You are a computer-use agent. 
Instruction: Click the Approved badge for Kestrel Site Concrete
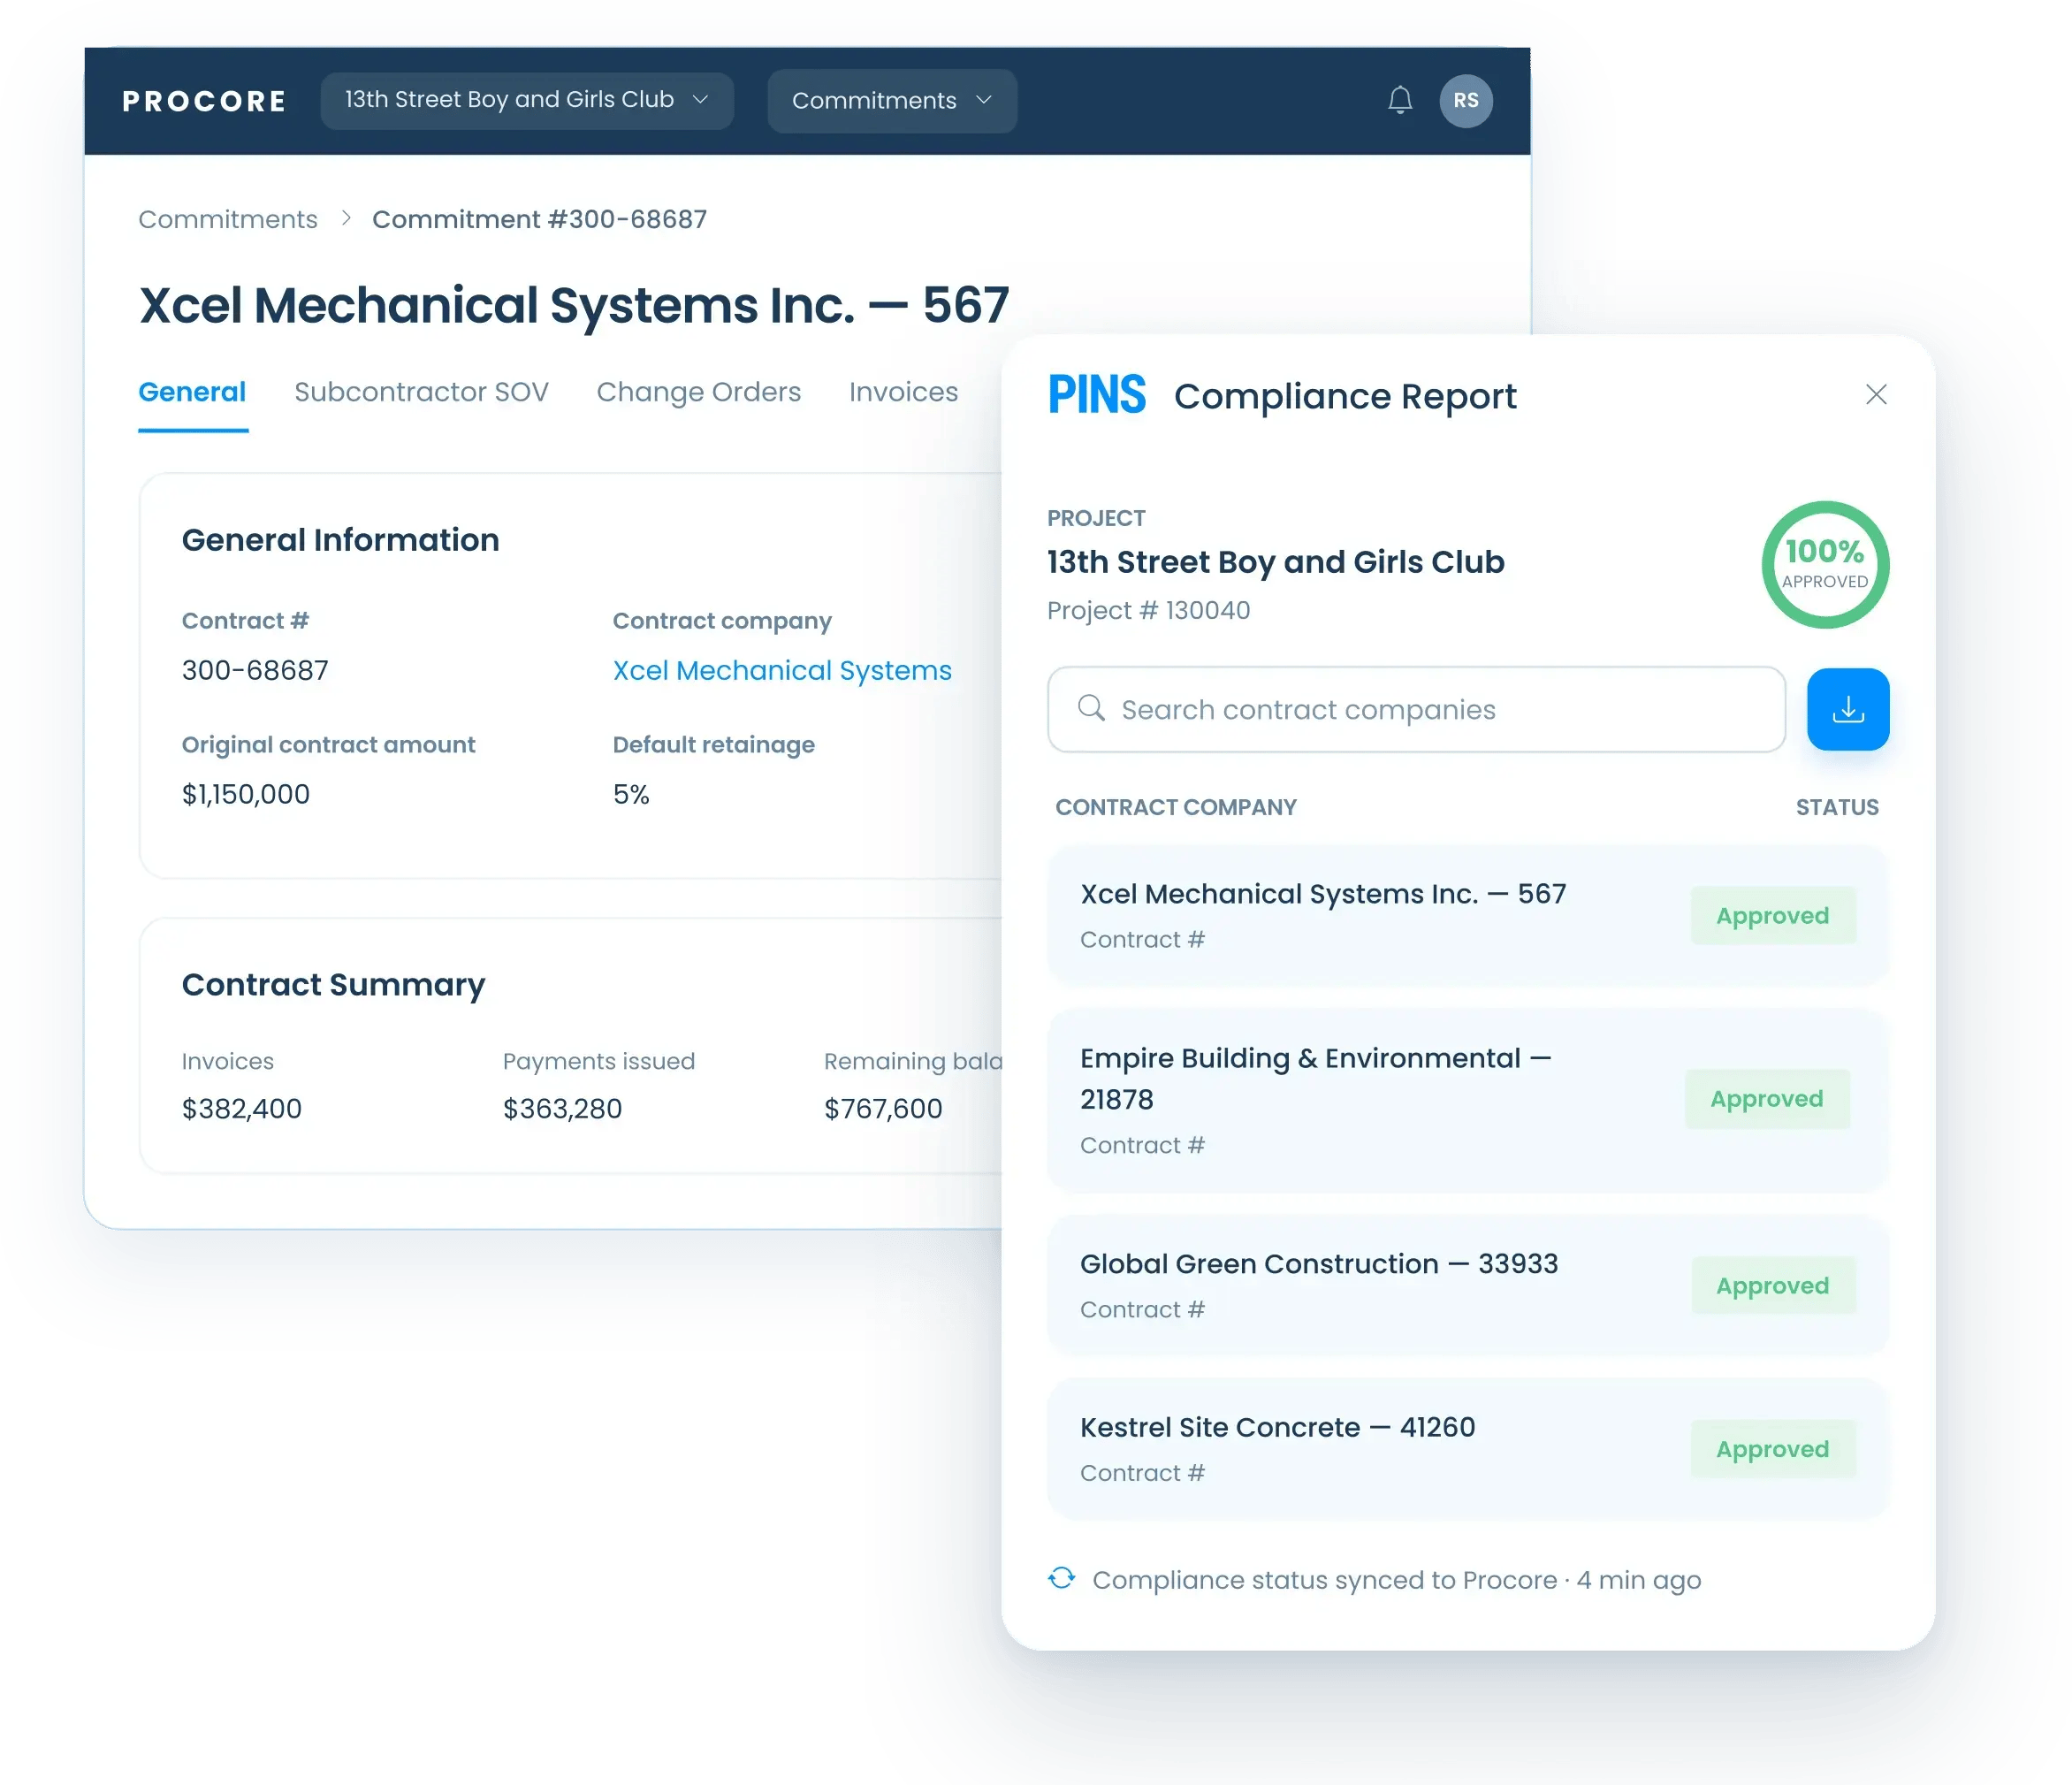(1772, 1449)
